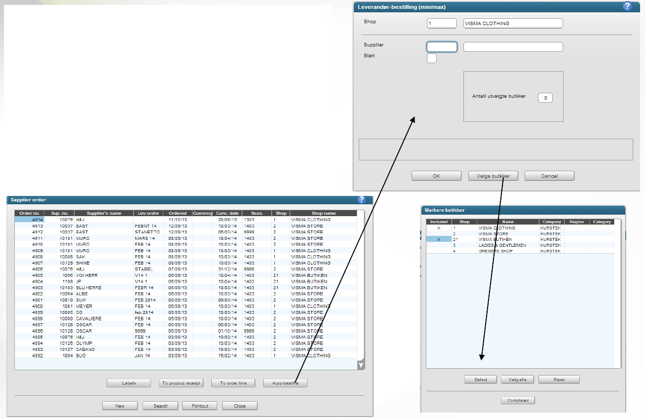
Task: Select BLU HERRE supplier row
Action: 186,287
